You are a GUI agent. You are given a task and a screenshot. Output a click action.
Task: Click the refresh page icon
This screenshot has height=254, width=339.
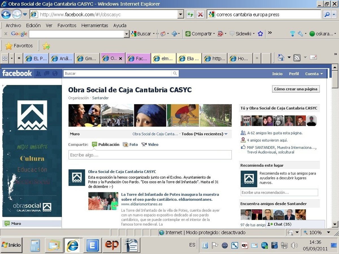click(190, 14)
